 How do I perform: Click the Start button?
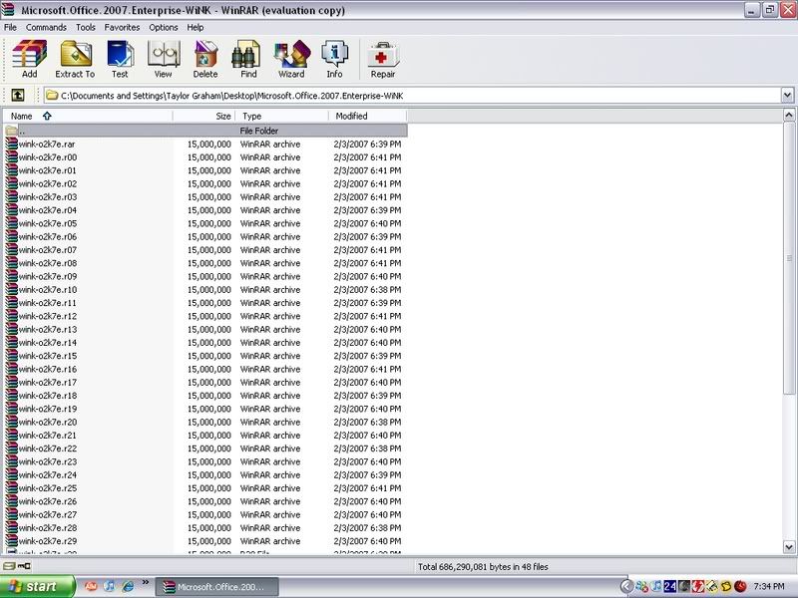click(37, 586)
